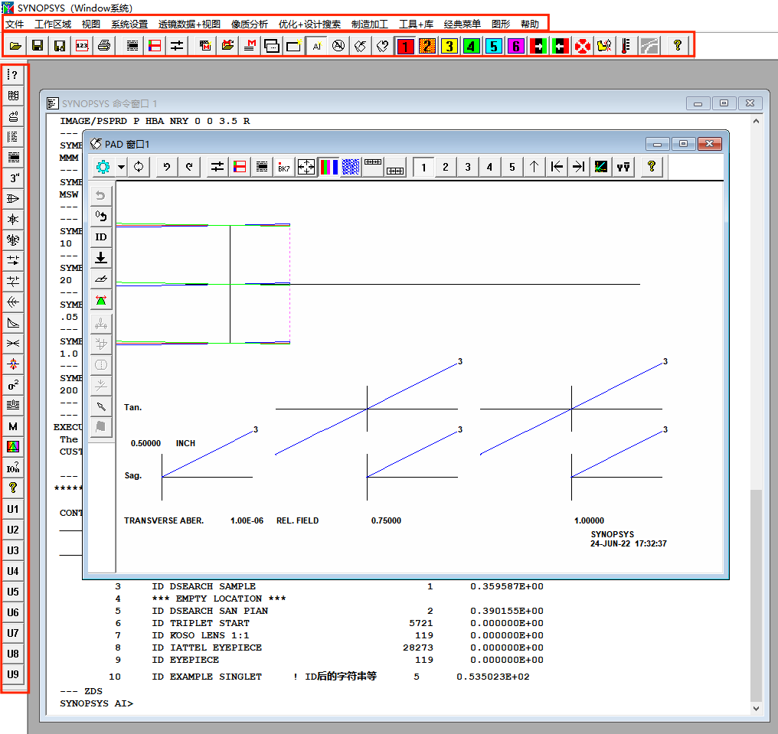Click the download arrow icon in PAD sidebar
This screenshot has height=734, width=778.
tap(101, 257)
